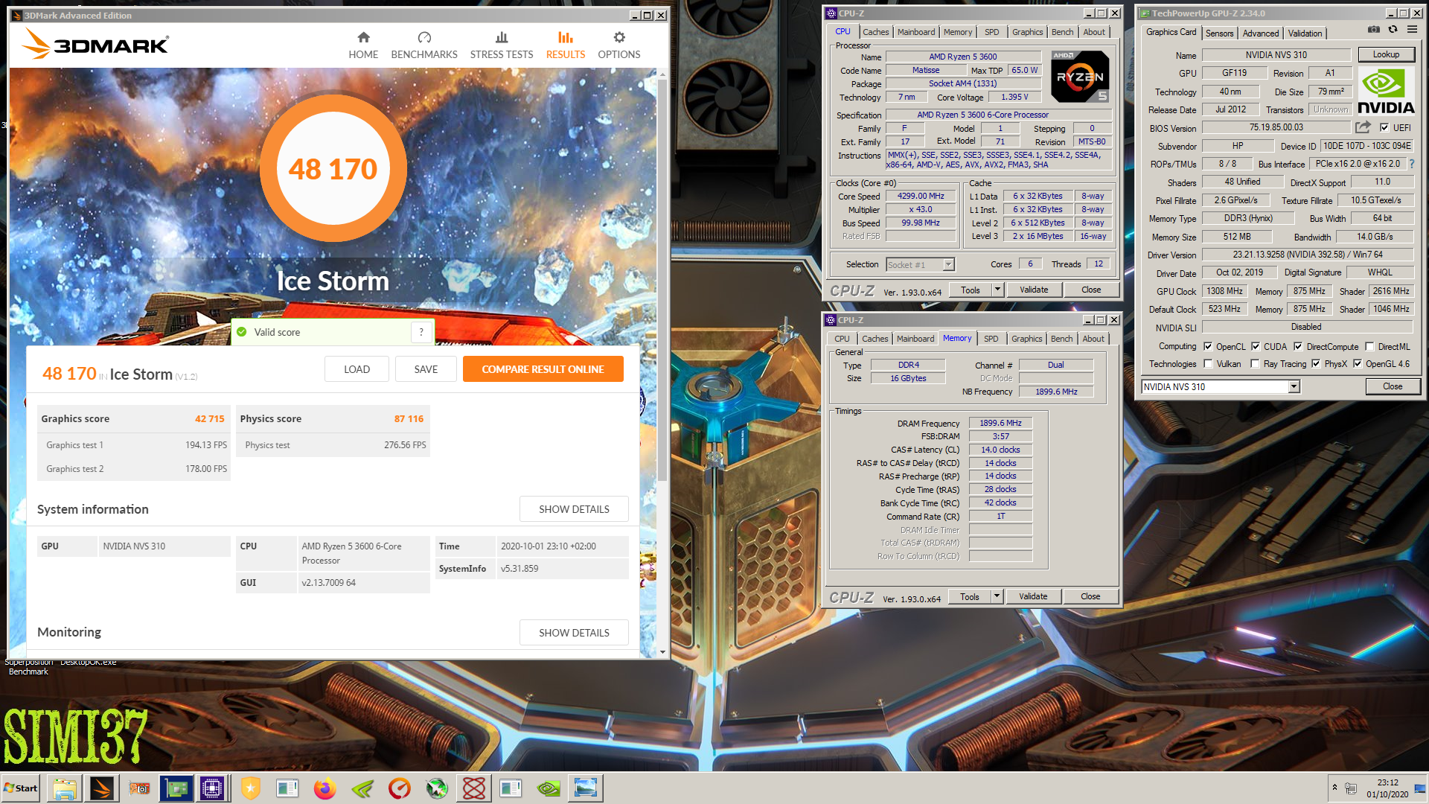Open Windows Explorer from the taskbar

pyautogui.click(x=65, y=788)
